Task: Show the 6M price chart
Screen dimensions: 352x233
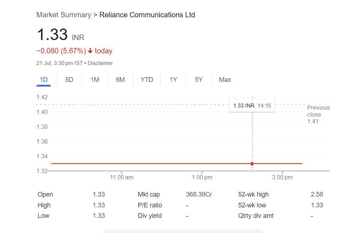Action: point(120,80)
